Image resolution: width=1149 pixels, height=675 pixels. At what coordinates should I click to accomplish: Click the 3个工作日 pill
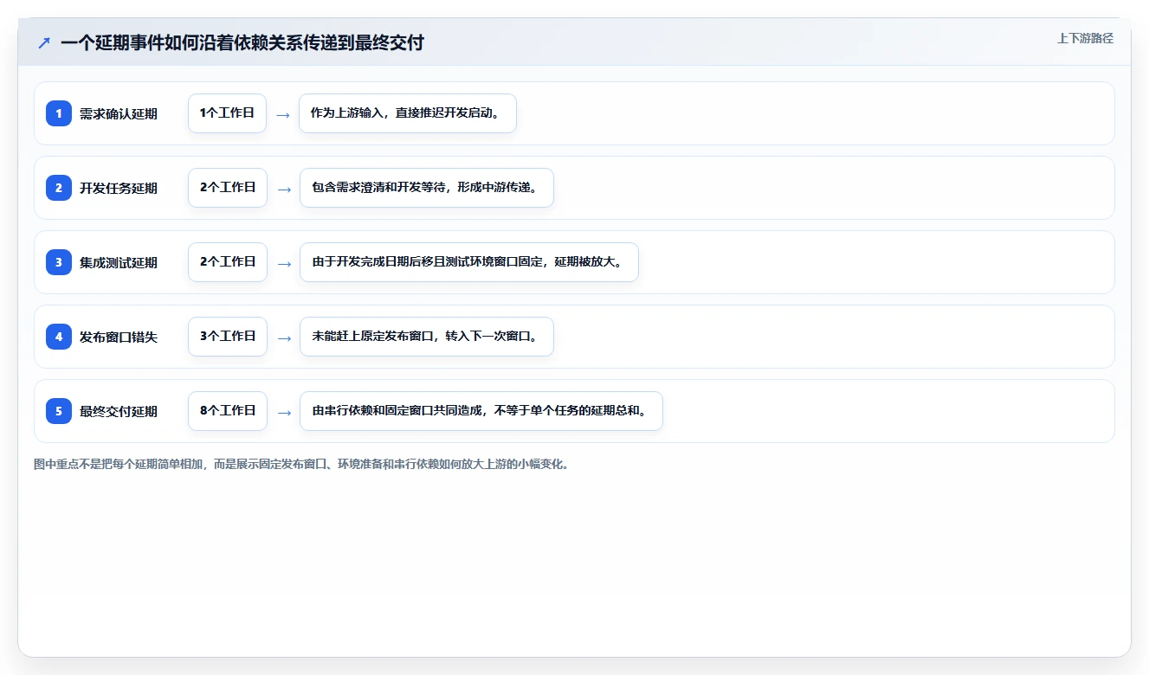click(228, 337)
